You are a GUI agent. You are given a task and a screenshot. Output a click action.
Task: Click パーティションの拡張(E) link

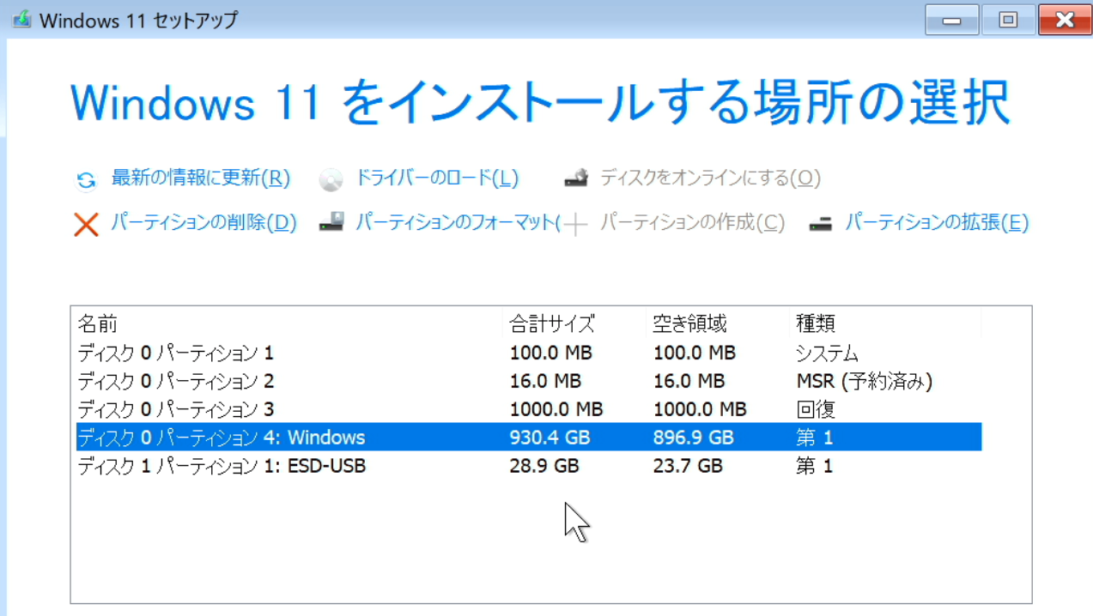937,223
